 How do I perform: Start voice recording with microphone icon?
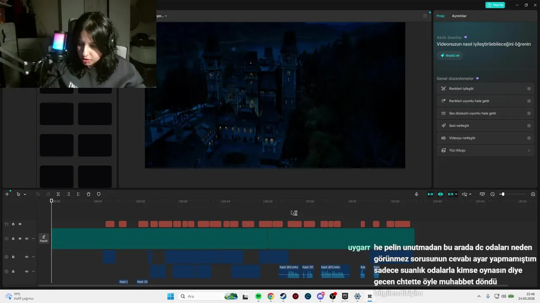pos(416,194)
